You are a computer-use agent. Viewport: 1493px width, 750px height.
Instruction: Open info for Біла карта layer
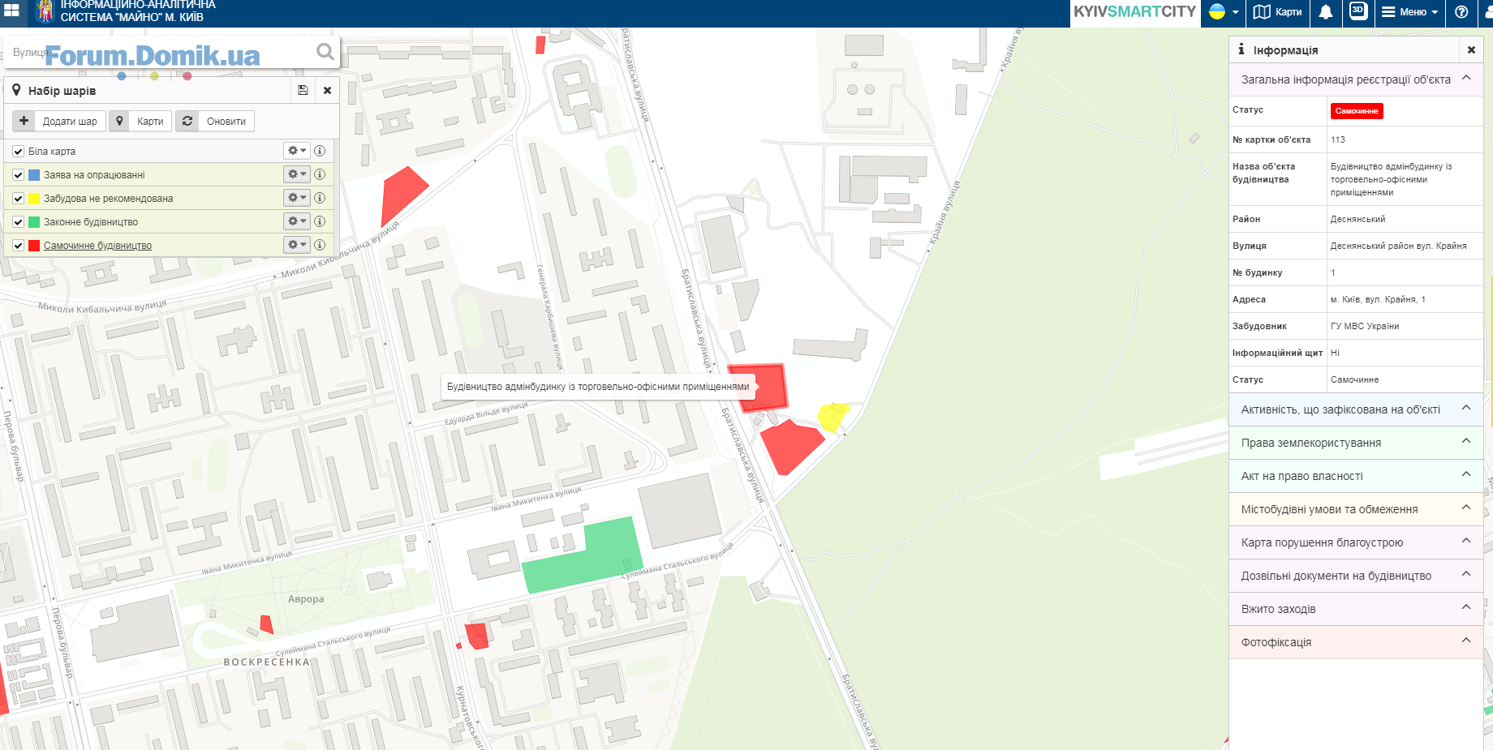pos(320,151)
